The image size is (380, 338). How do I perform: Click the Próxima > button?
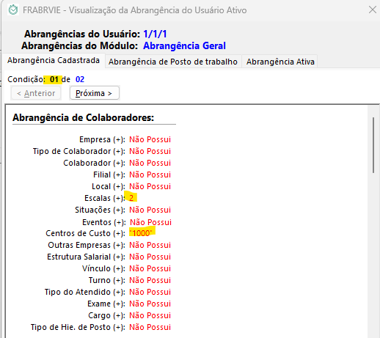[x=95, y=93]
